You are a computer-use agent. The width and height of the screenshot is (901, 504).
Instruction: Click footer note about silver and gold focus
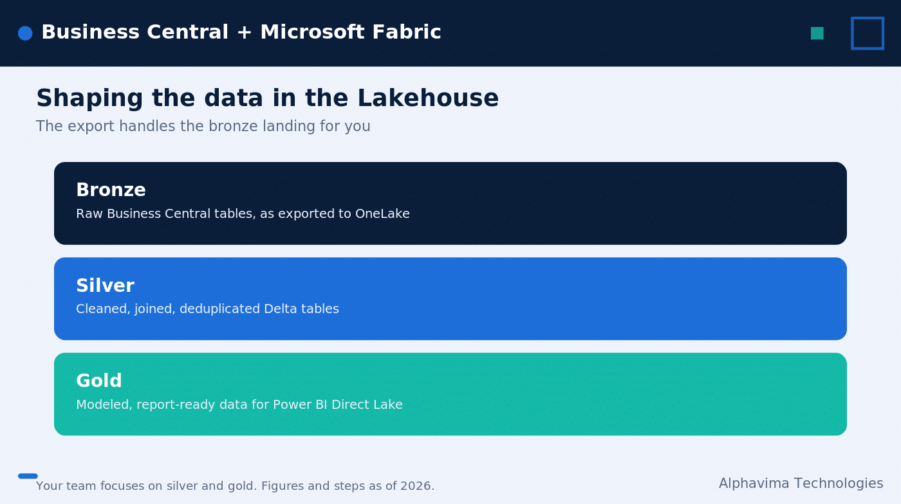click(x=235, y=486)
